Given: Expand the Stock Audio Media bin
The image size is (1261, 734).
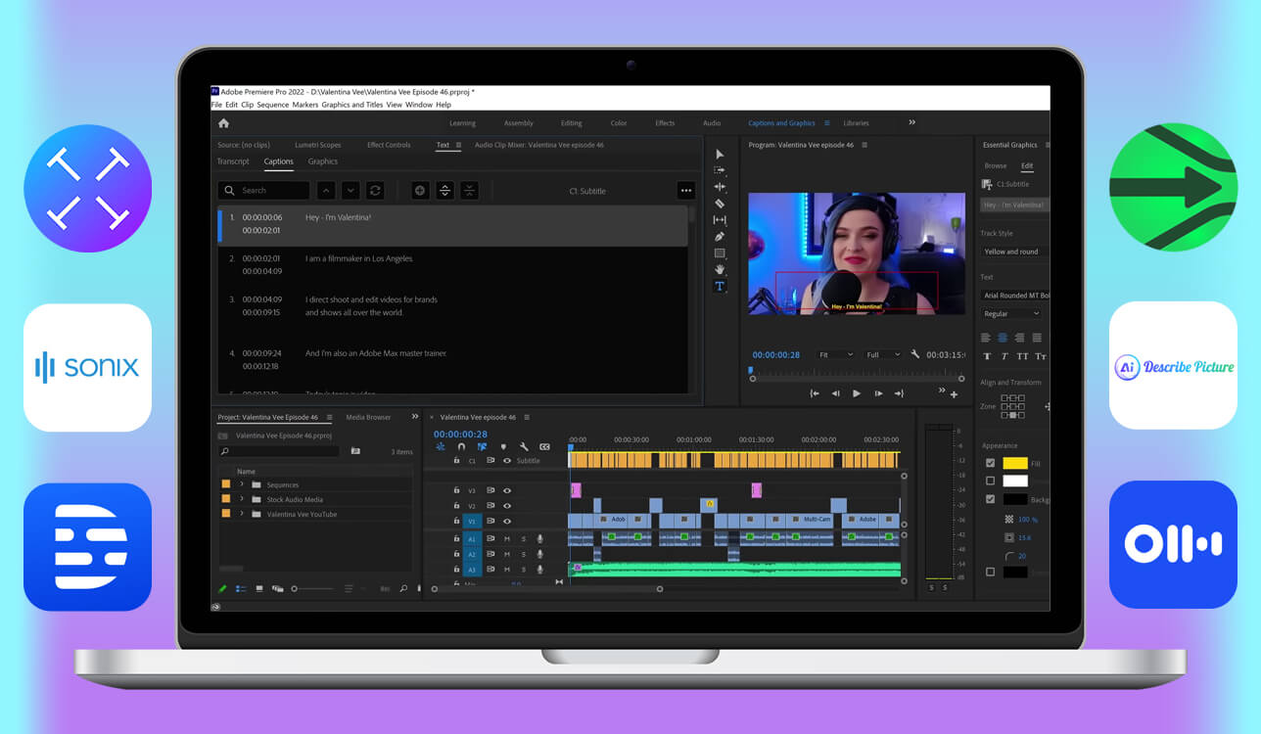Looking at the screenshot, I should tap(242, 499).
